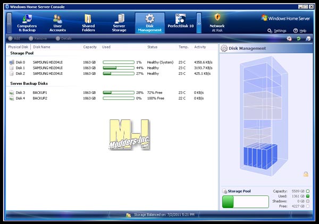This screenshot has height=224, width=319.
Task: Select the Disk 3 backup drive icon
Action: pos(12,92)
